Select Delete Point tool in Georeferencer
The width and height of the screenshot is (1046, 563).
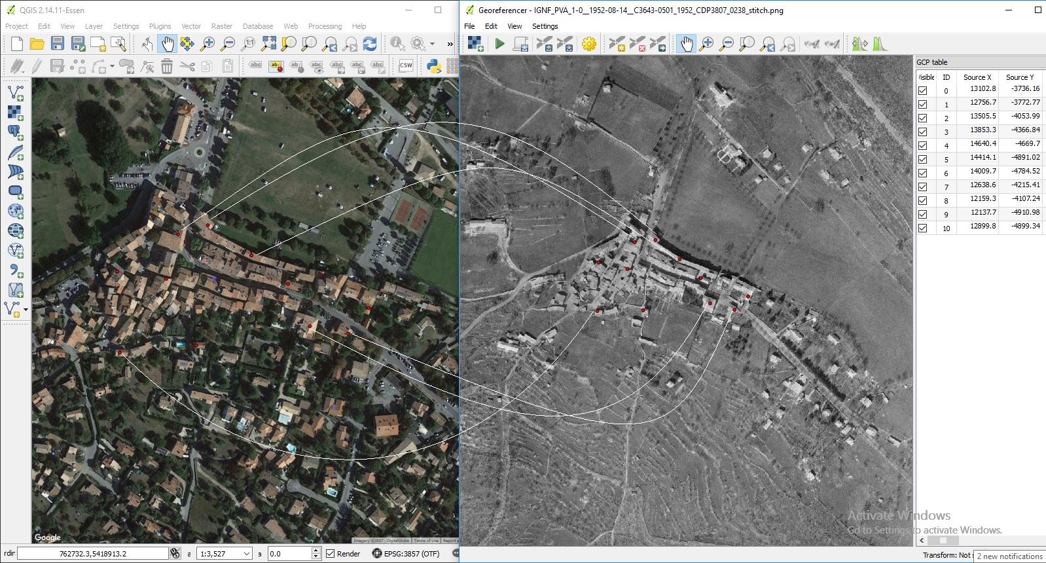point(637,44)
